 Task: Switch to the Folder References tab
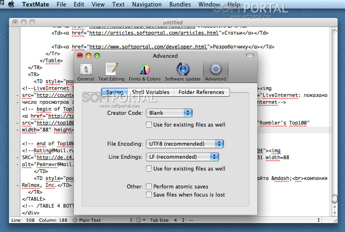point(201,92)
